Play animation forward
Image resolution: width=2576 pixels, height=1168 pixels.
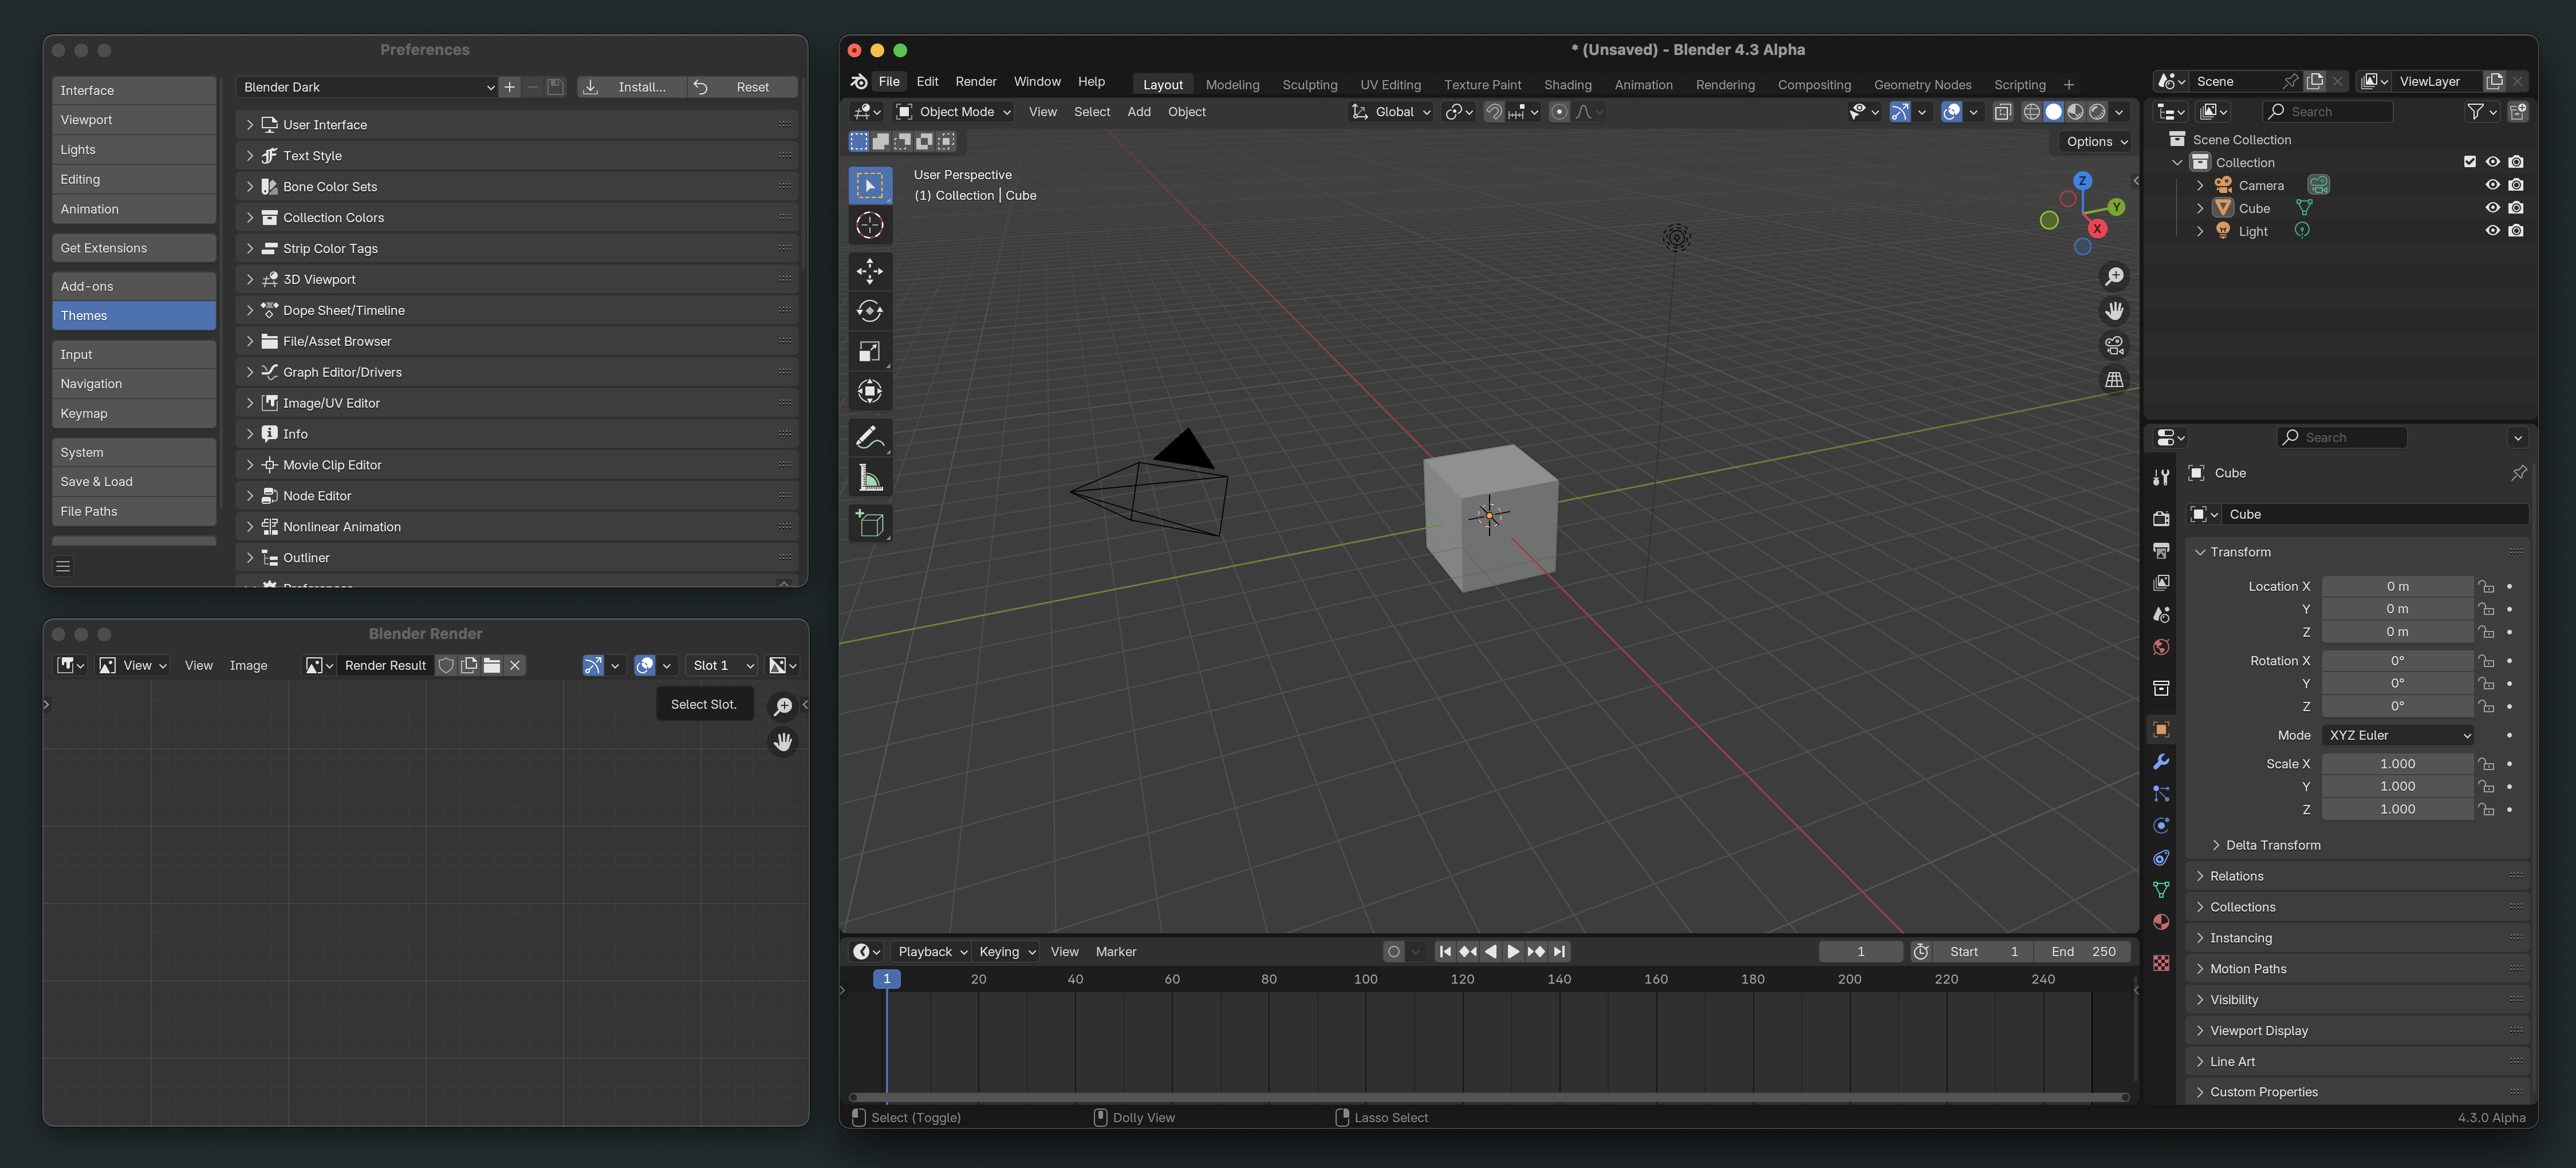pos(1512,952)
